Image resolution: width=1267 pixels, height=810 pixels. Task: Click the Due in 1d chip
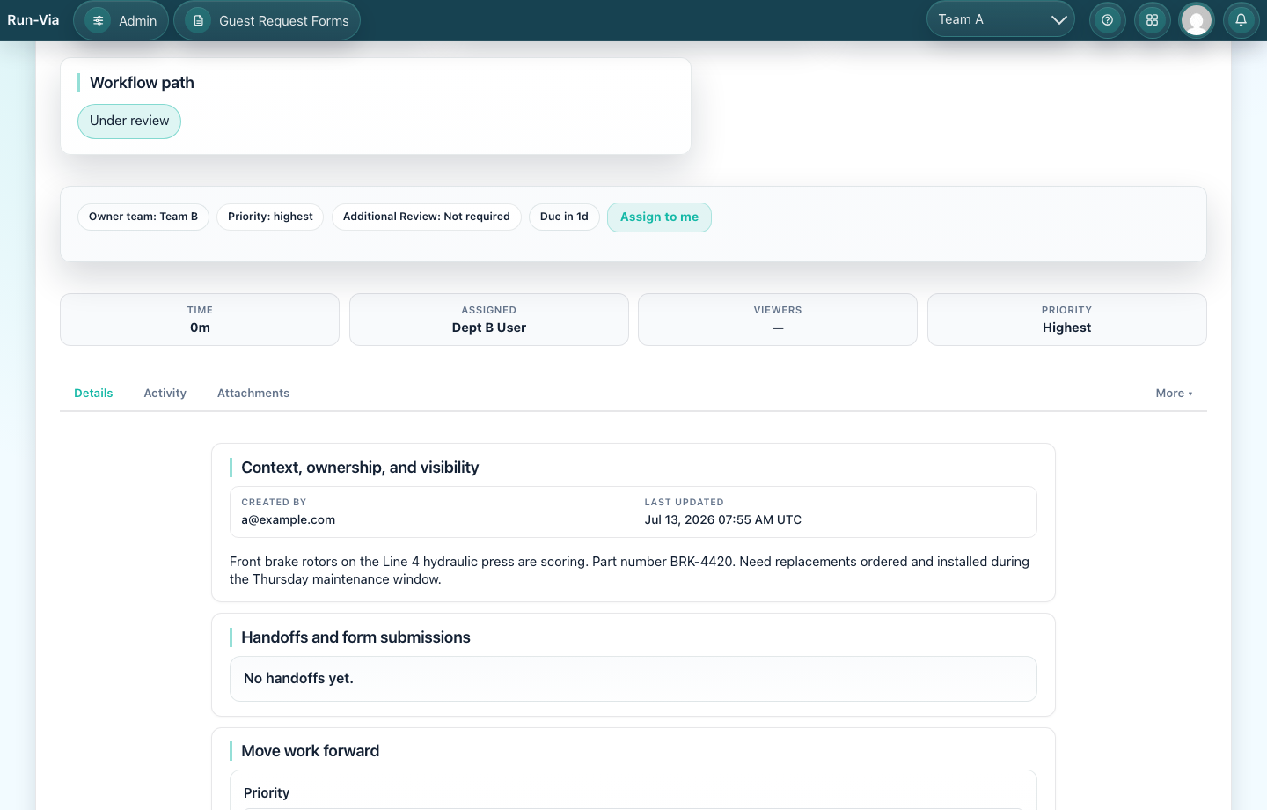click(564, 217)
